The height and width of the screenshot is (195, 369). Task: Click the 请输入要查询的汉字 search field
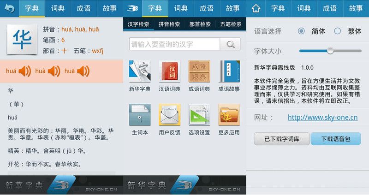click(174, 44)
